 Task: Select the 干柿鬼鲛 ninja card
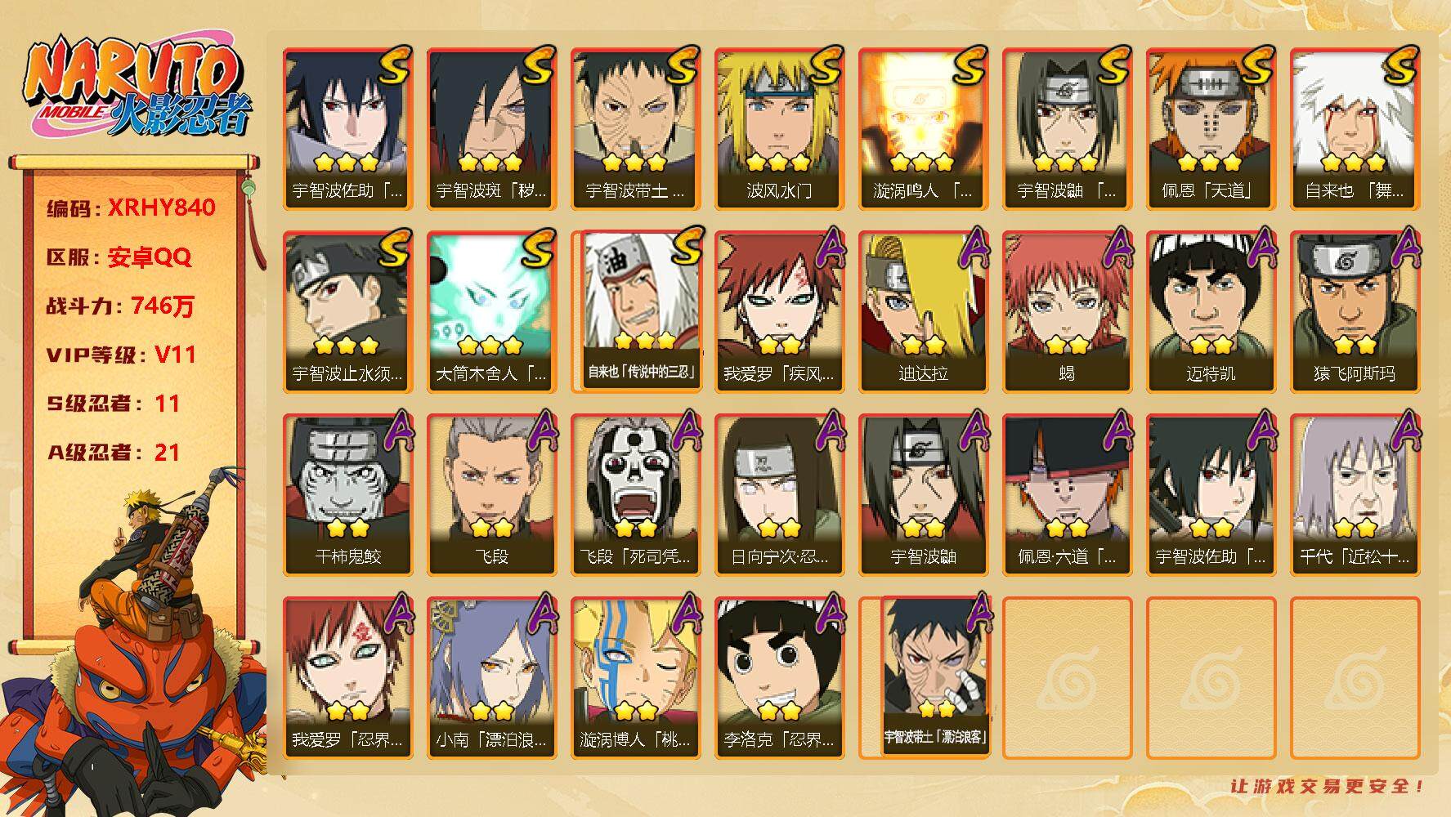click(347, 495)
